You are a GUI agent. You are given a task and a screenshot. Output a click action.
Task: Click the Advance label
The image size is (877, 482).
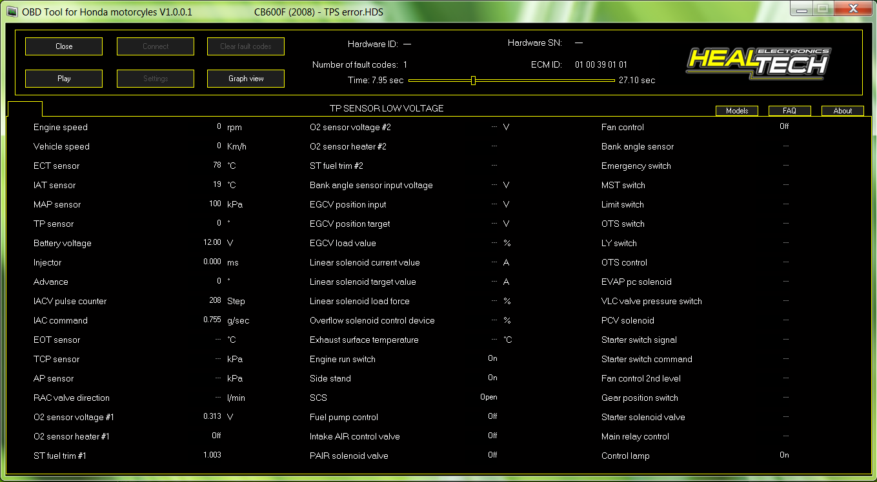pyautogui.click(x=50, y=282)
